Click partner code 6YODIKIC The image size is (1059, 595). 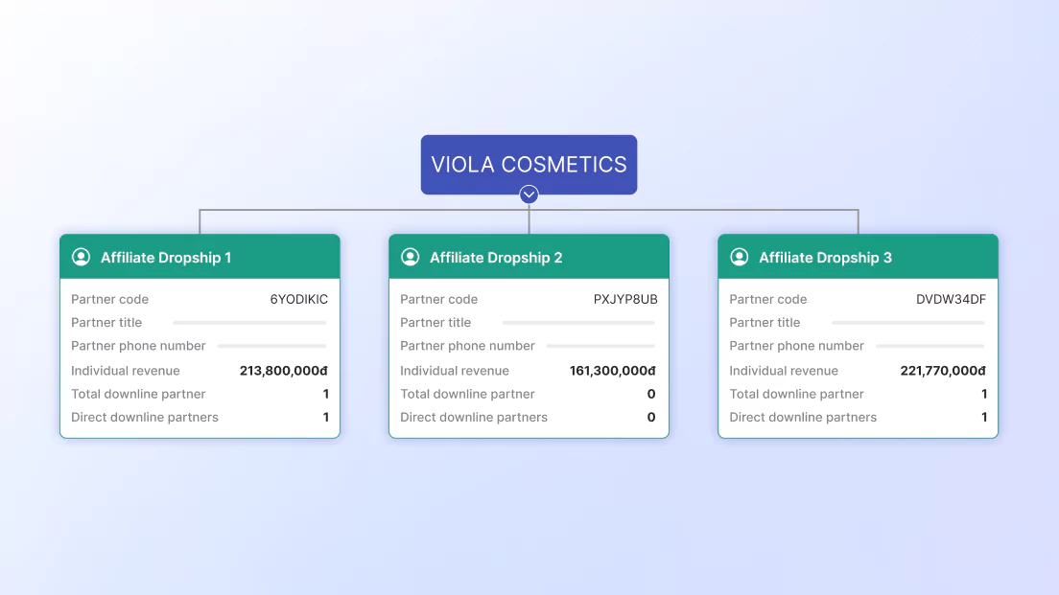coord(298,299)
